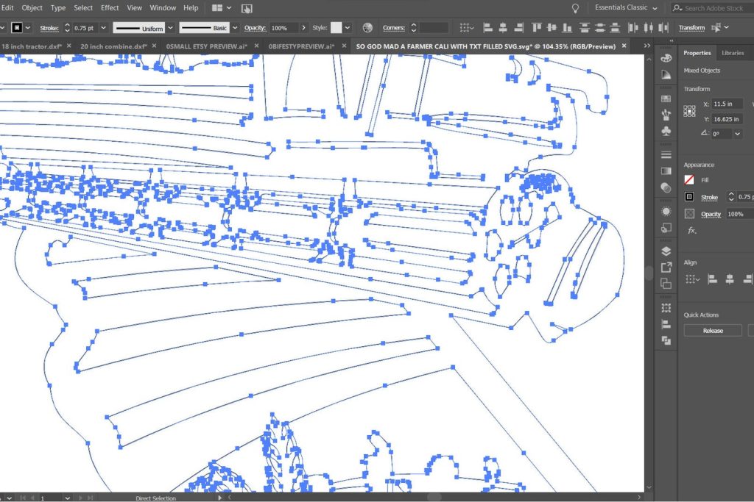This screenshot has height=502, width=754.
Task: Click the Fill color swatch in Appearance
Action: click(x=689, y=180)
